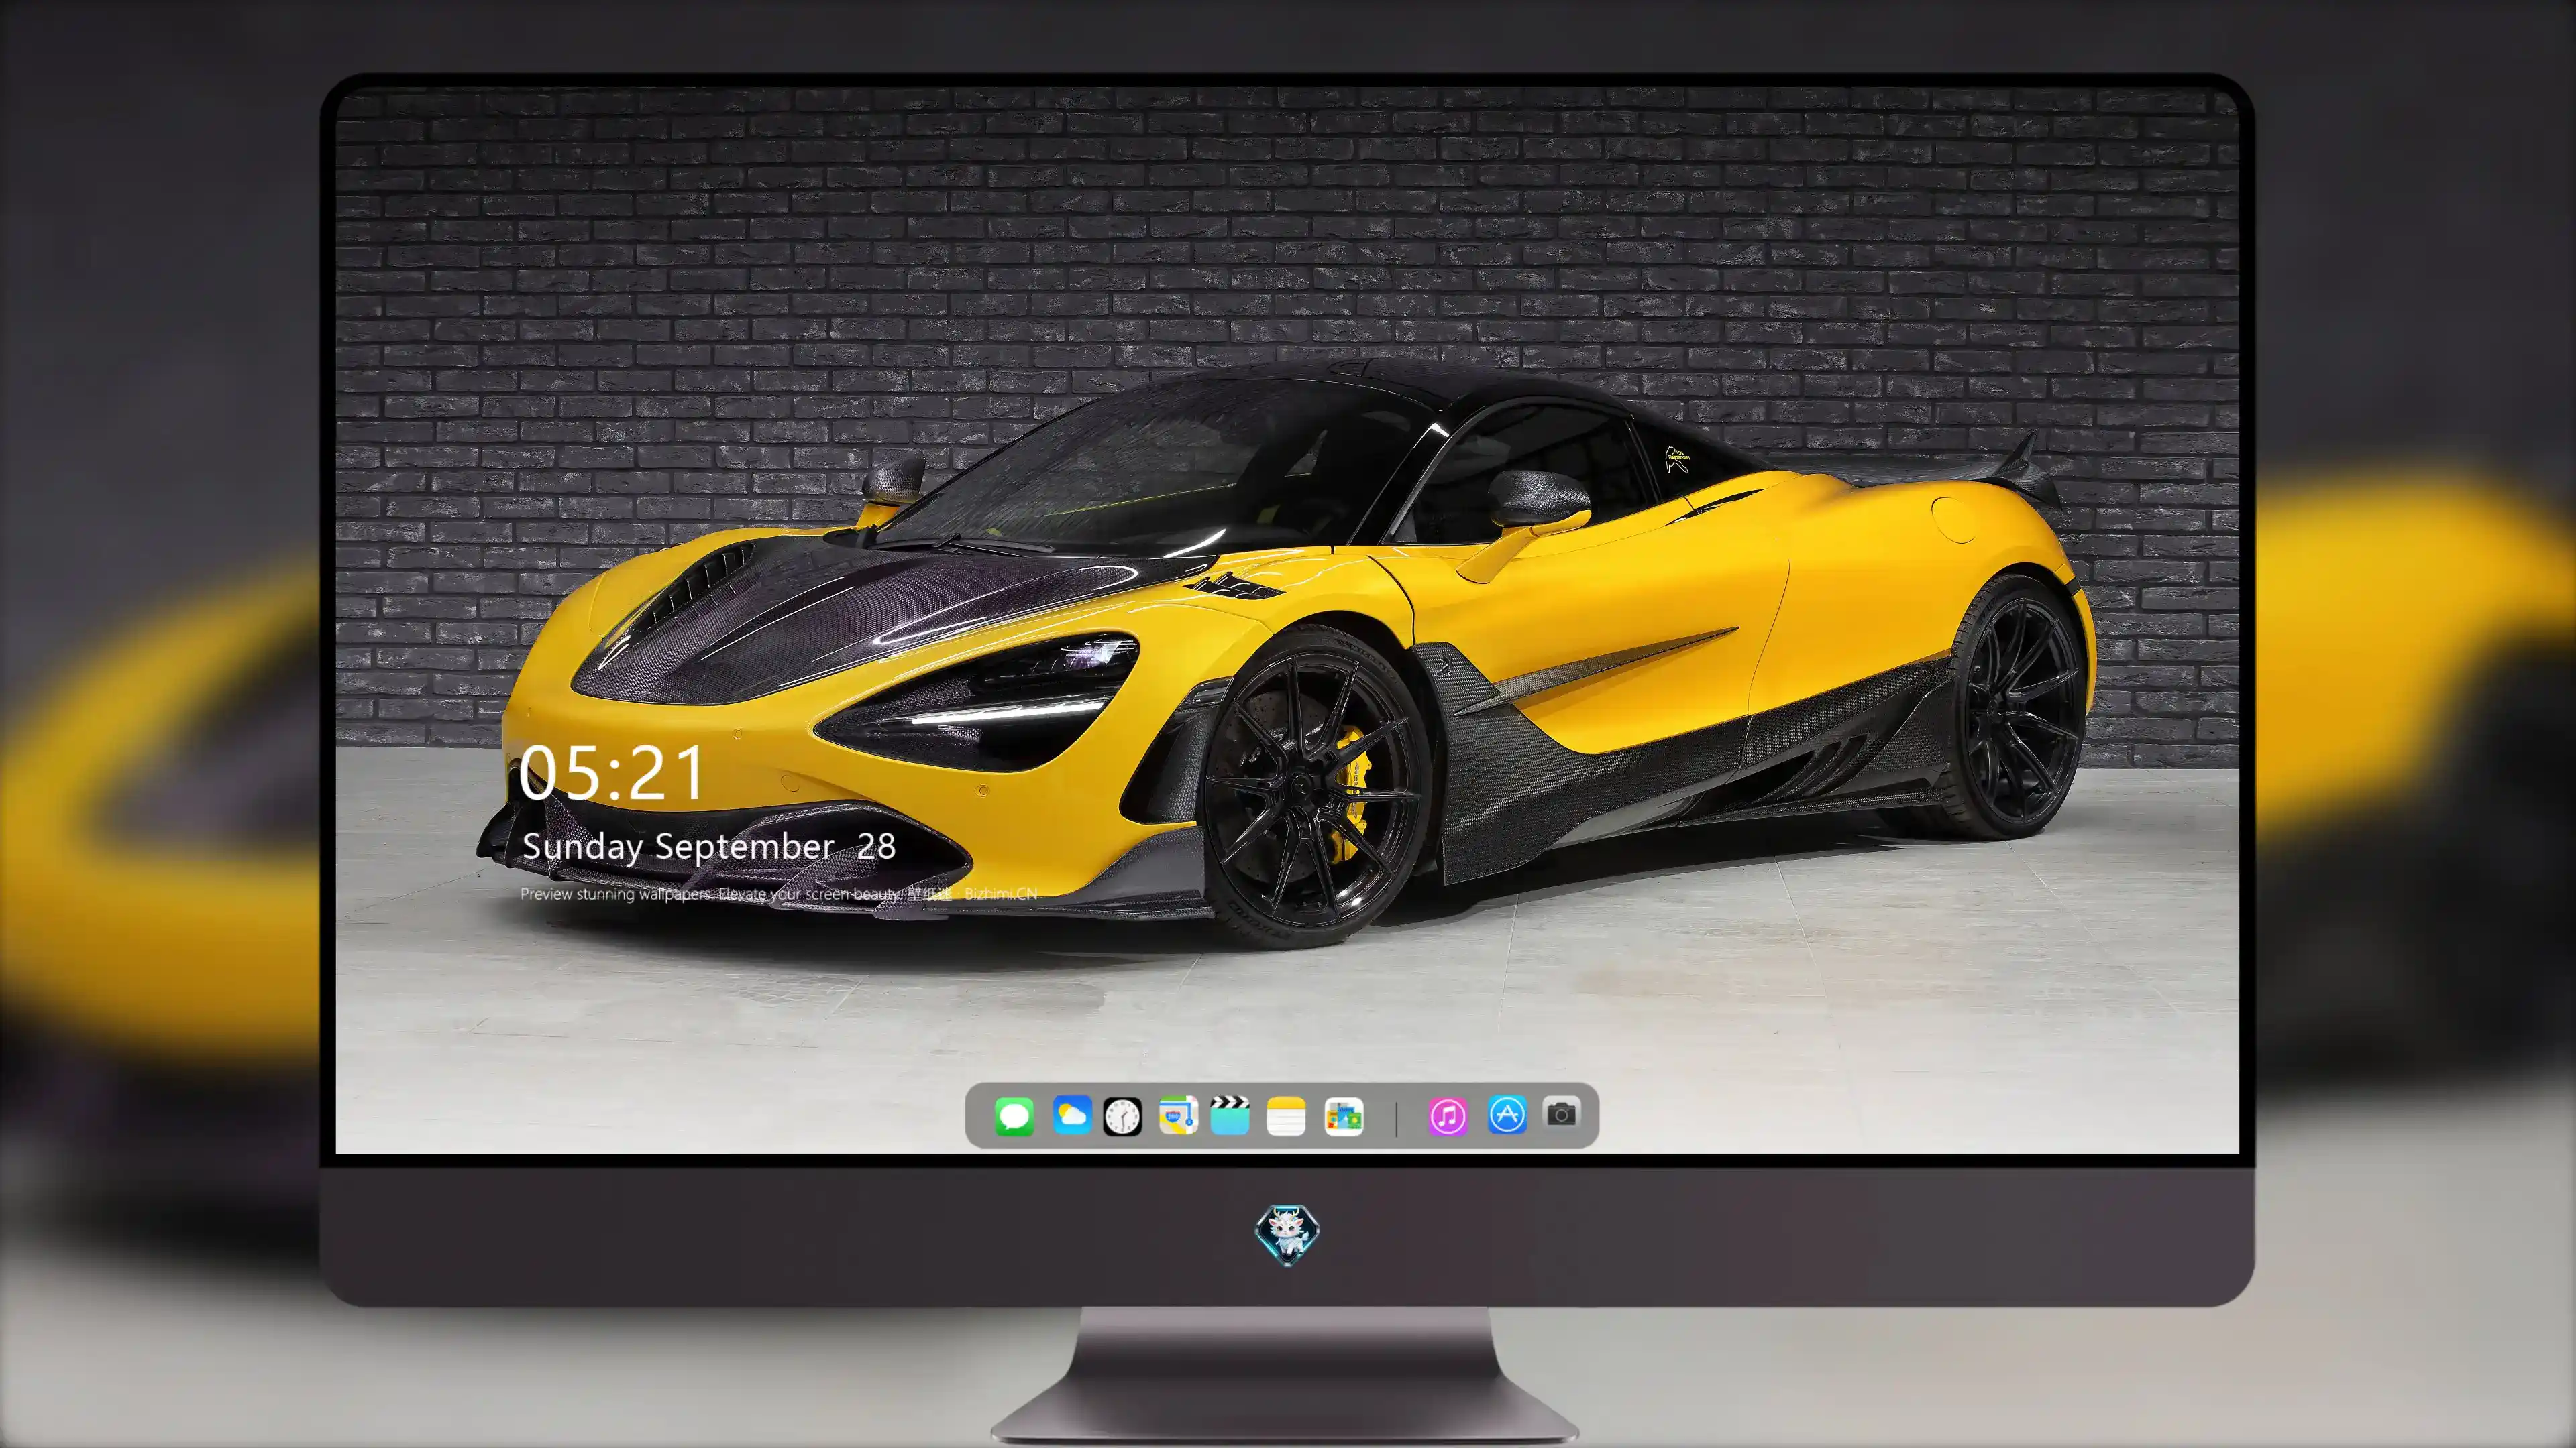Open the Notes app in the dock

click(x=1286, y=1116)
